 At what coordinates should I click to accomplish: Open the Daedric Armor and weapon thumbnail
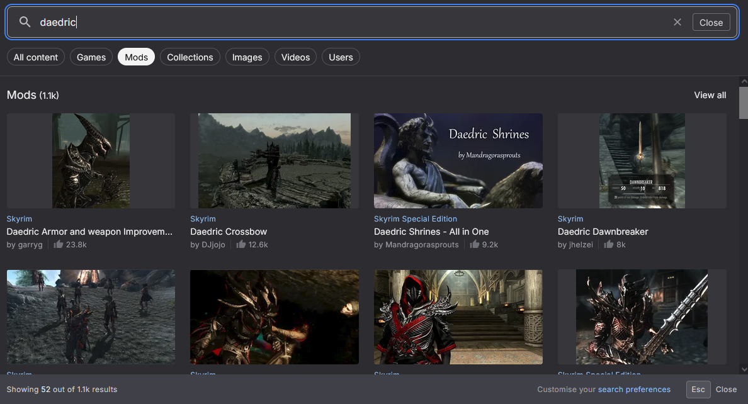pyautogui.click(x=91, y=160)
